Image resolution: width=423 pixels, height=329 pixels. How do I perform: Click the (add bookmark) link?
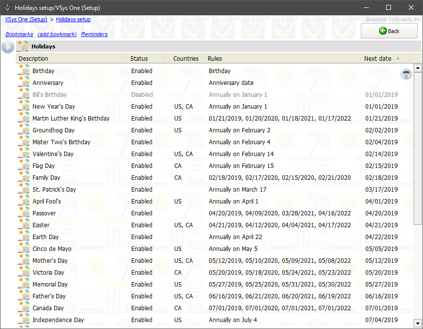coord(57,34)
